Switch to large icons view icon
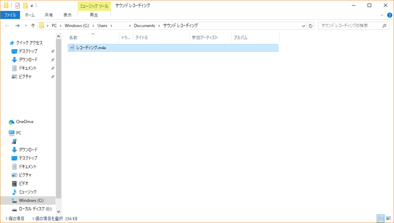Screen dimensions: 394x223 [x=389, y=218]
